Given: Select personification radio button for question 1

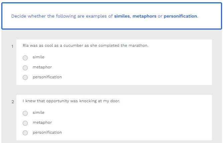Looking at the screenshot, I should (25, 78).
